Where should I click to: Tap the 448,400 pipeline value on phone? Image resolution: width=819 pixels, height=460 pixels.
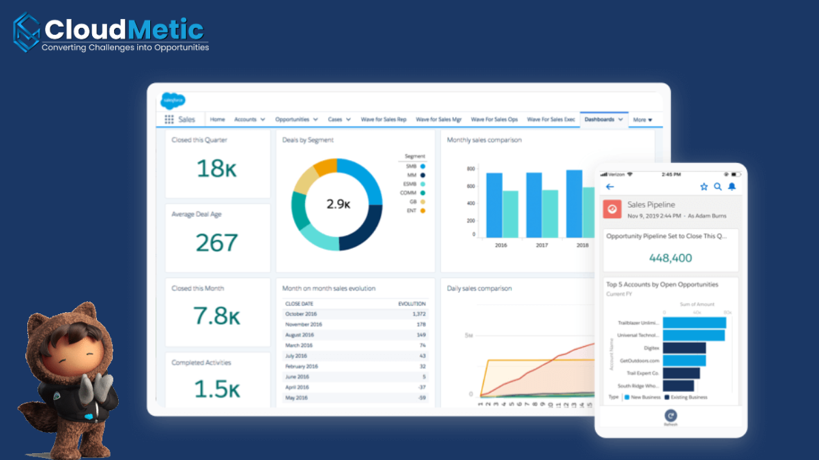coord(670,258)
